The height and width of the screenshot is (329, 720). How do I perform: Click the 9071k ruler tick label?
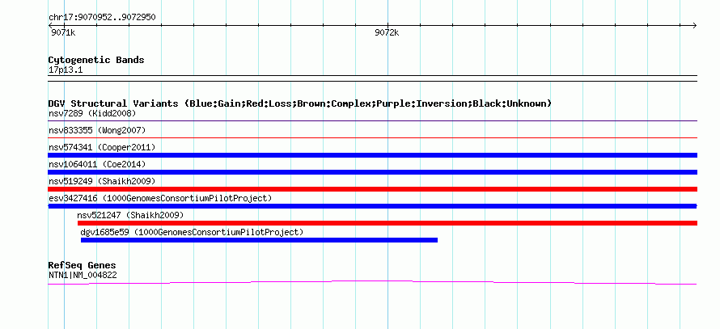tap(63, 32)
